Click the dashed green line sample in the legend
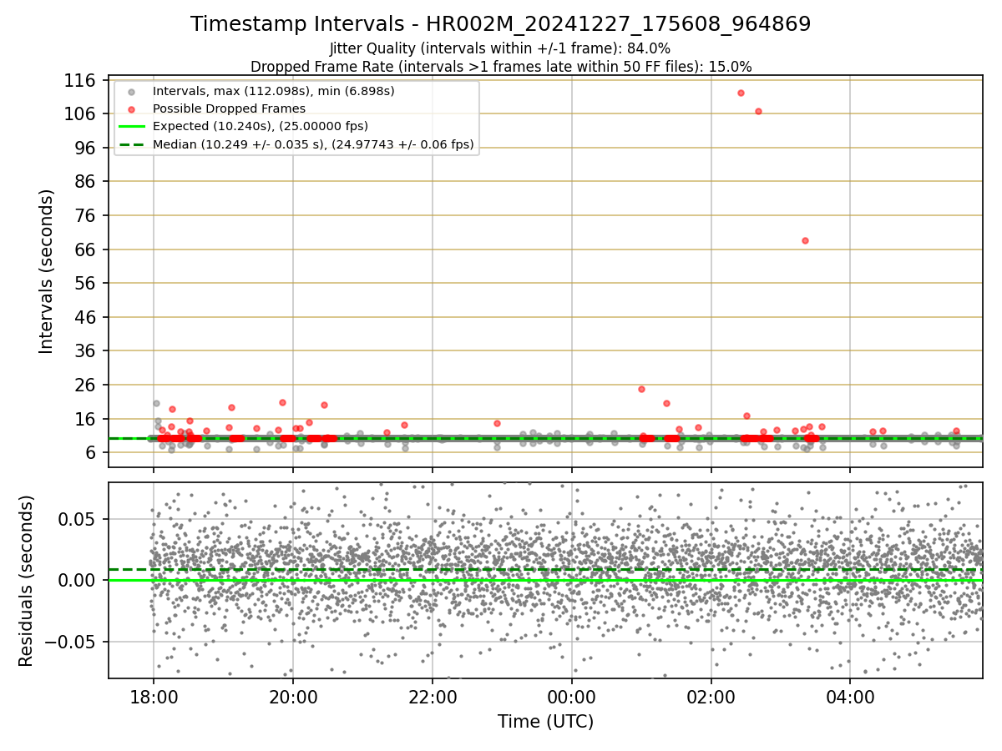The height and width of the screenshot is (751, 1002). click(x=131, y=145)
